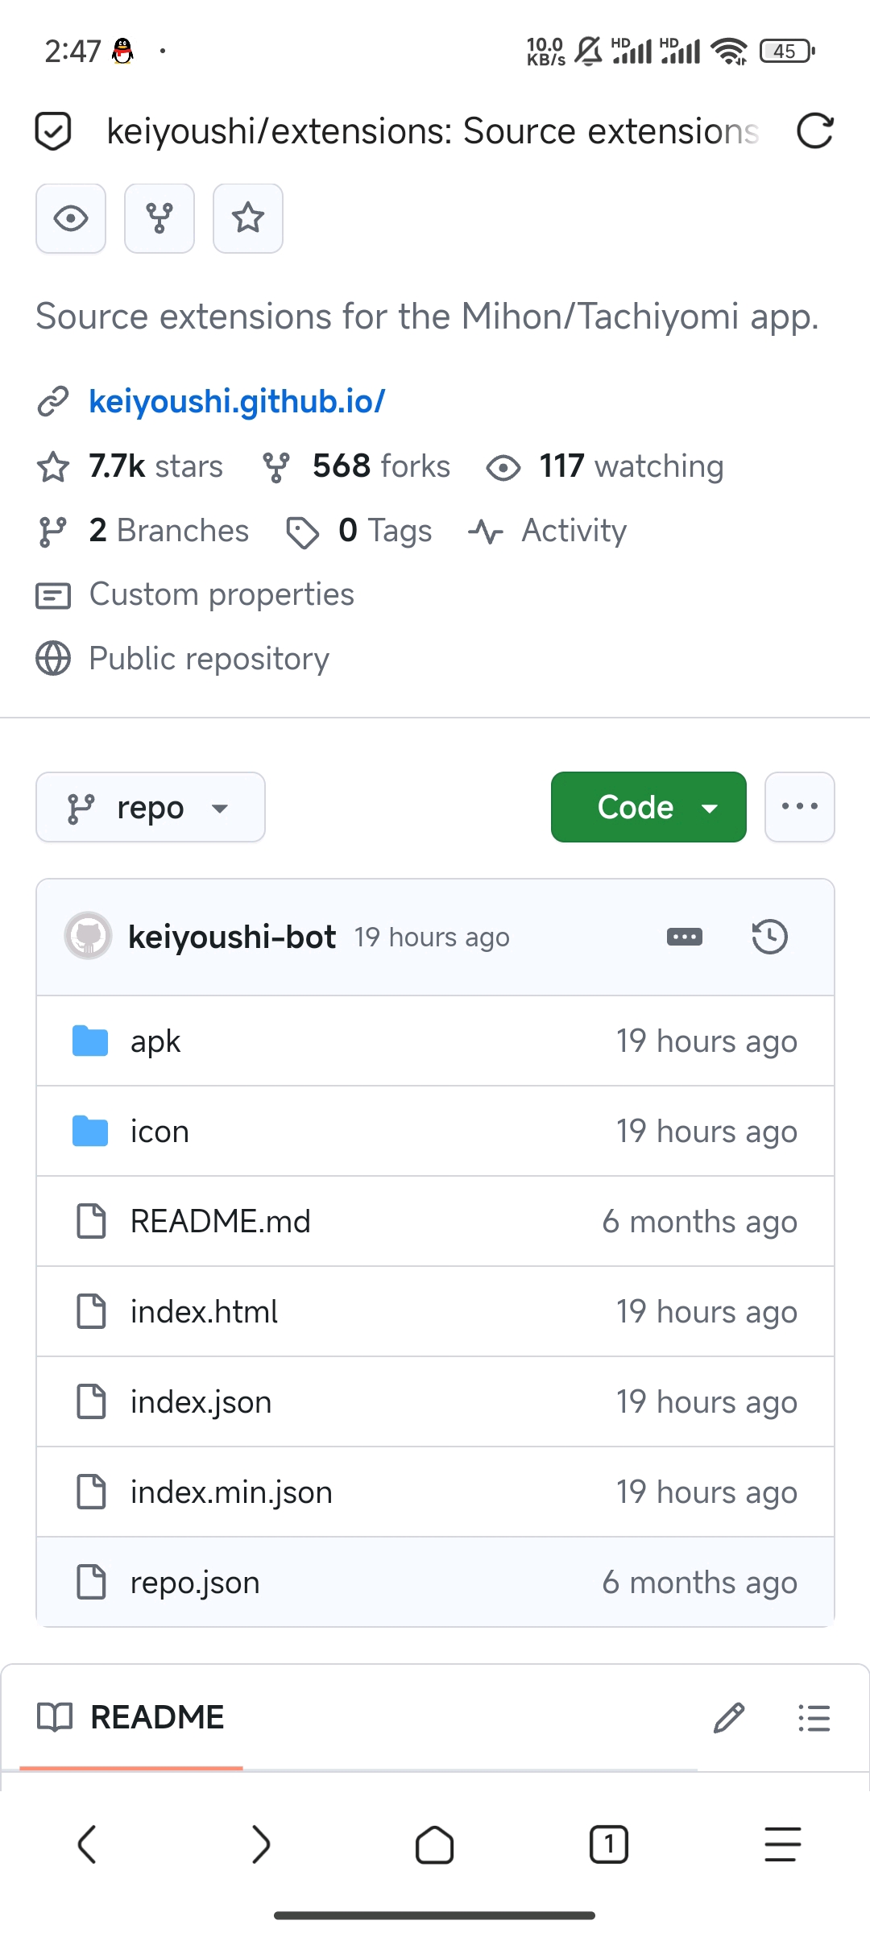
Task: Open browser home page button
Action: 435,1844
